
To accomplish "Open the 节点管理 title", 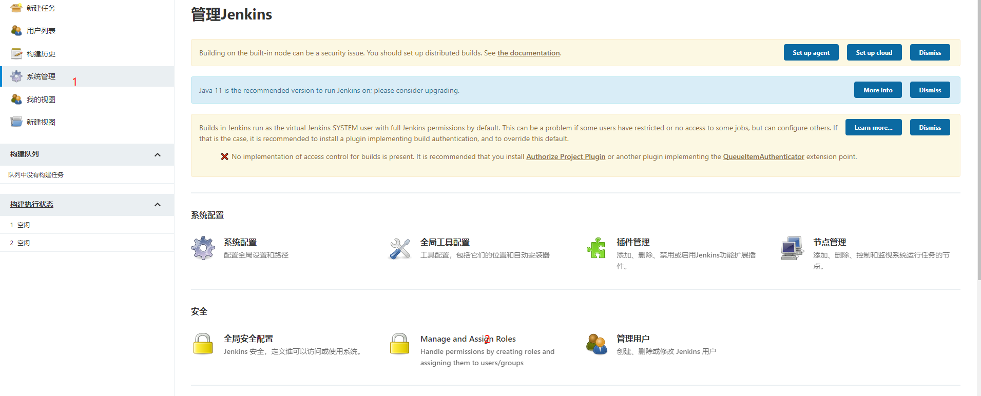I will pyautogui.click(x=830, y=242).
